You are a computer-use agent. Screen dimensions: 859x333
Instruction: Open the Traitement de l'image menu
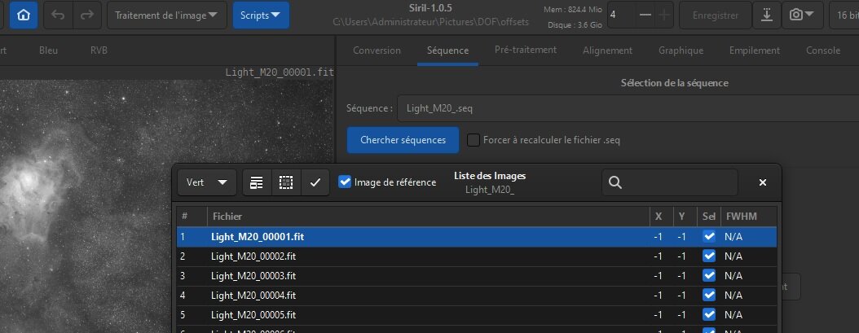tap(166, 15)
